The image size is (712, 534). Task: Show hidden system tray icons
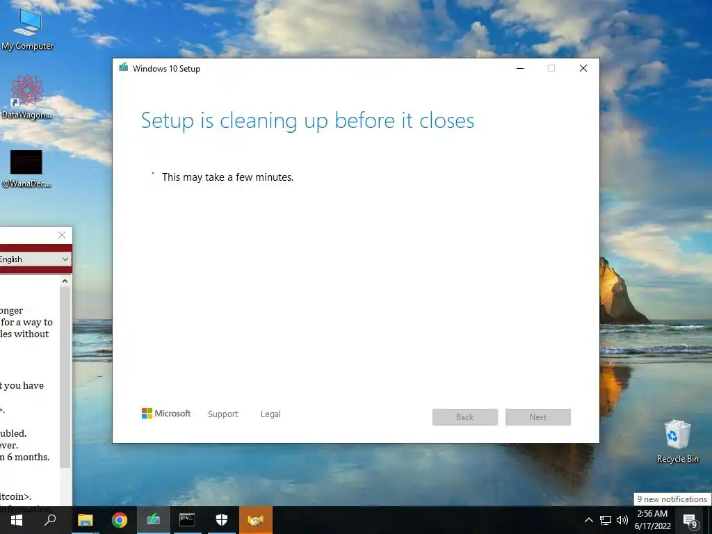click(x=588, y=520)
